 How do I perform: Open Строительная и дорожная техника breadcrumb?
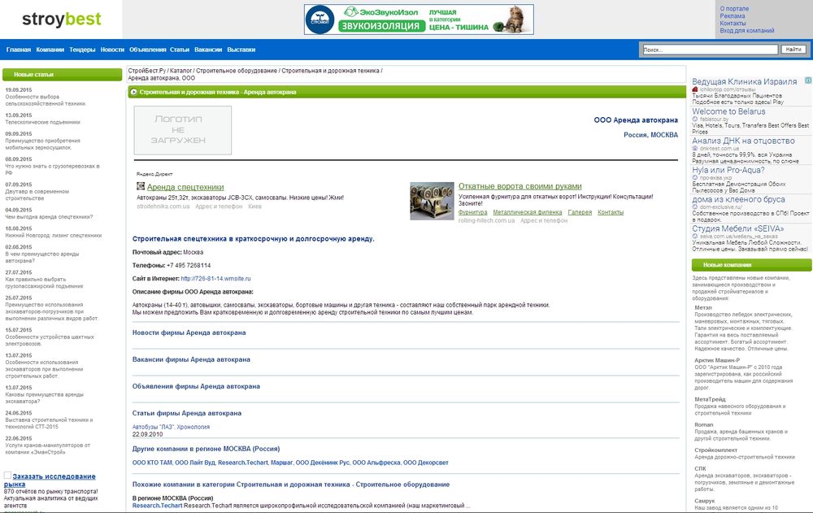pos(330,71)
